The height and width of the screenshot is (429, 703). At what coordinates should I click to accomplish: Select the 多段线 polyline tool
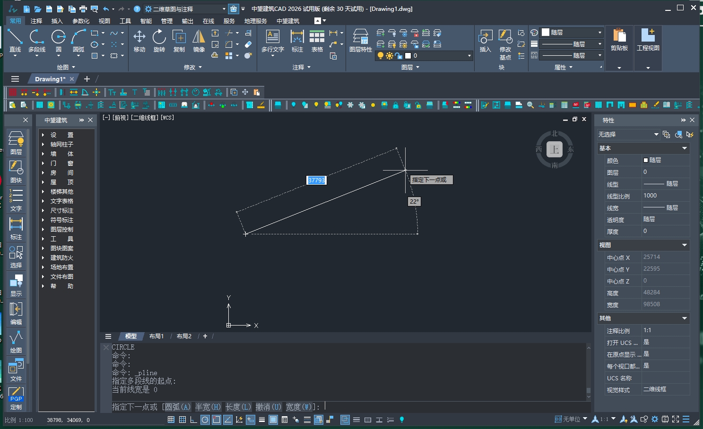point(37,41)
